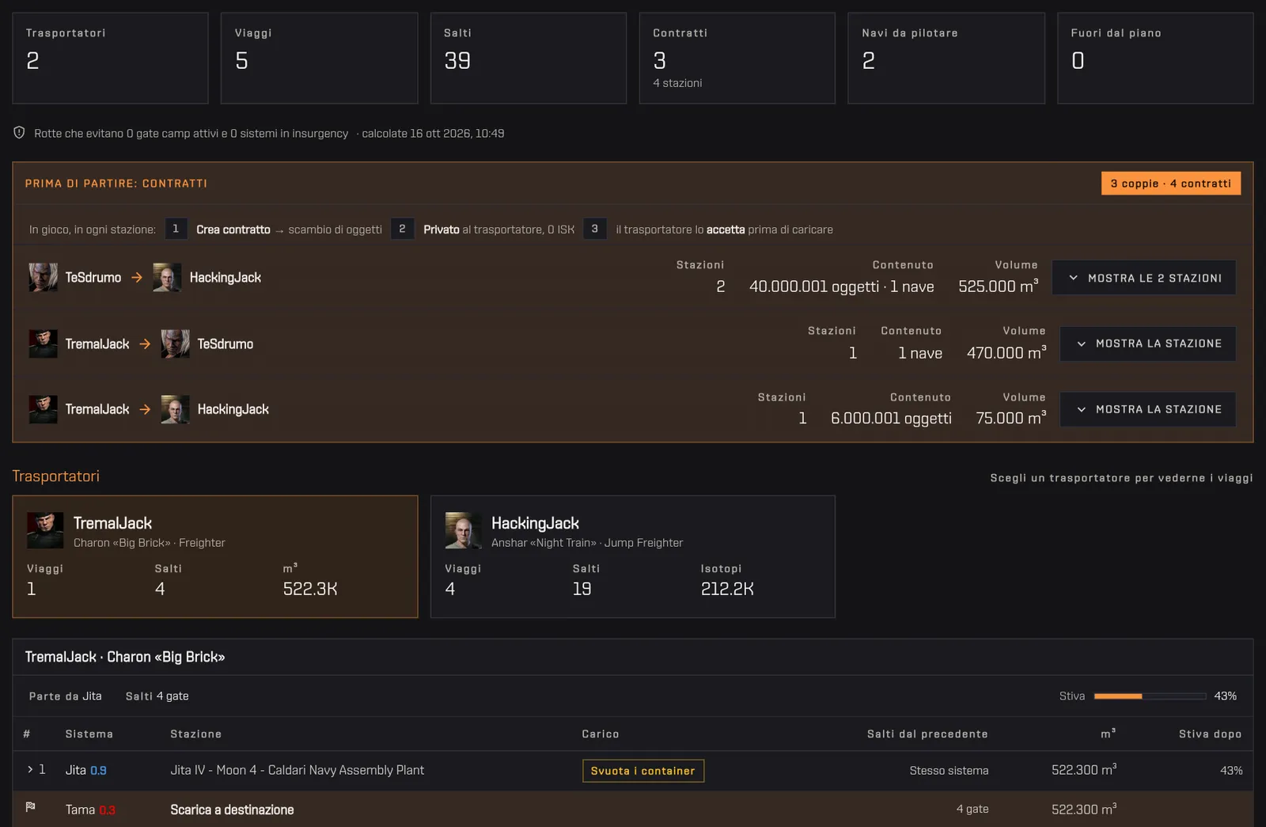The image size is (1266, 827).
Task: Click the "Salti dal precedente" column header
Action: click(x=927, y=734)
